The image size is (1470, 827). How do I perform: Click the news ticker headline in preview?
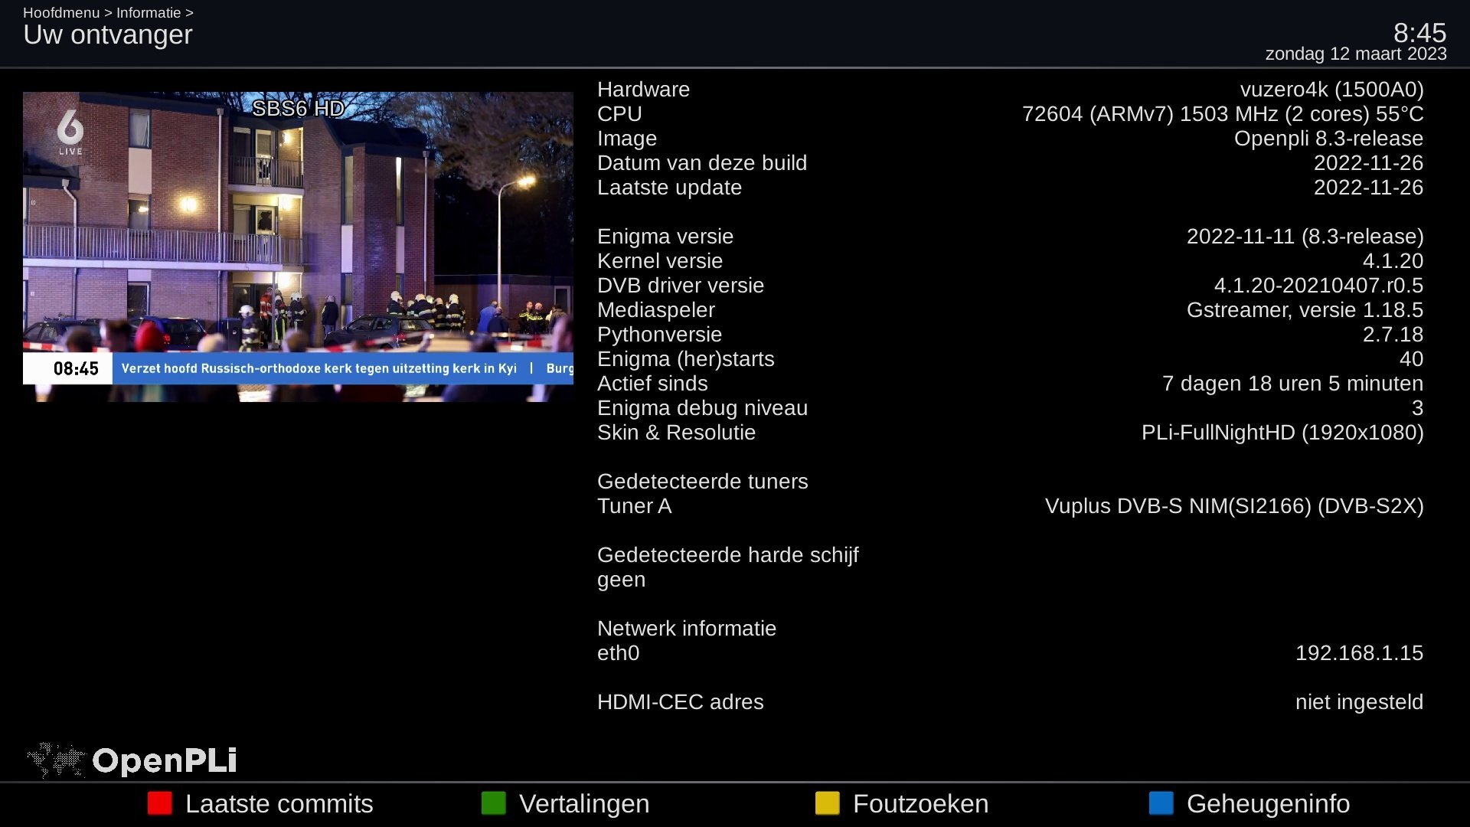pos(318,368)
